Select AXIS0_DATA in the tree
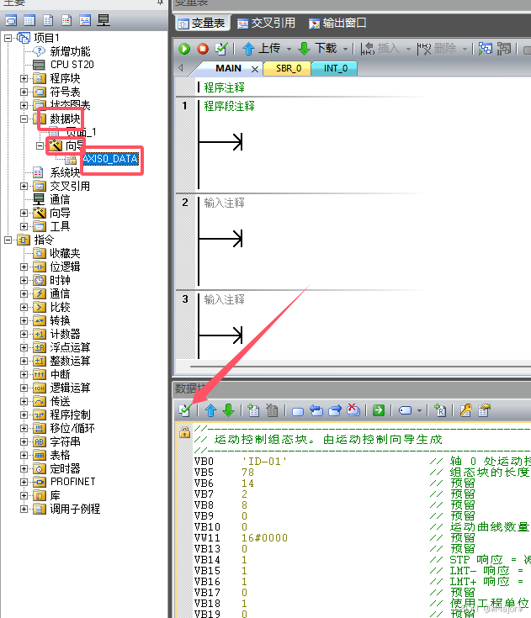Viewport: 531px width, 618px height. click(110, 159)
